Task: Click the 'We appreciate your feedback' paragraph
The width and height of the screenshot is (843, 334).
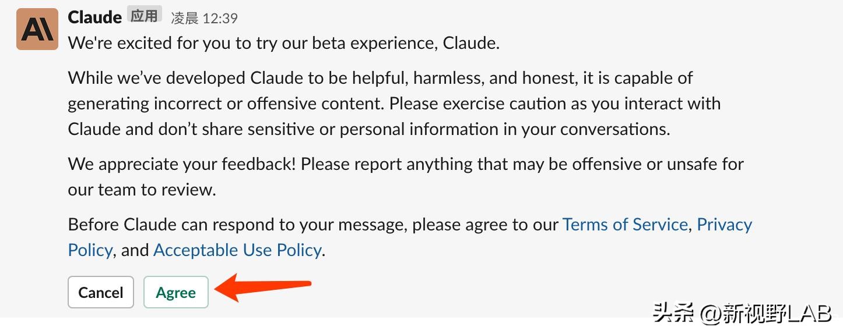Action: point(406,164)
